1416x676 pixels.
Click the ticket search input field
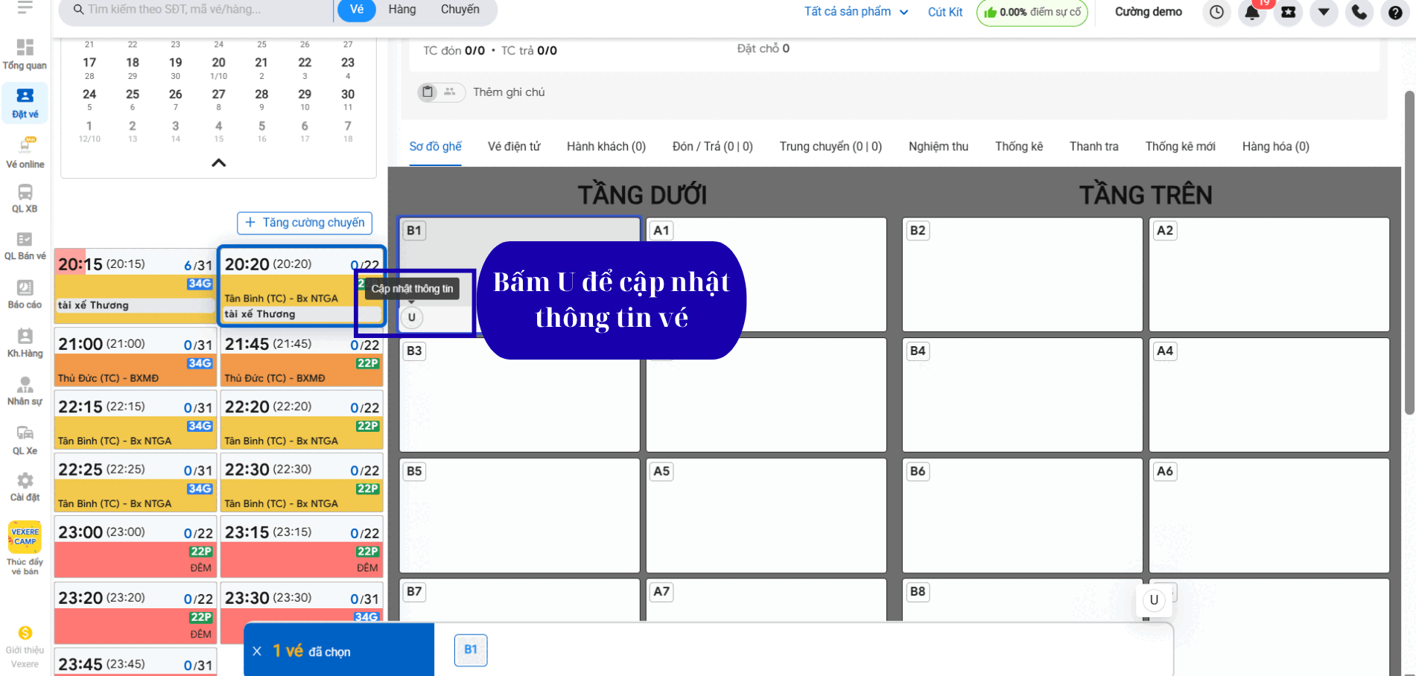click(x=201, y=10)
